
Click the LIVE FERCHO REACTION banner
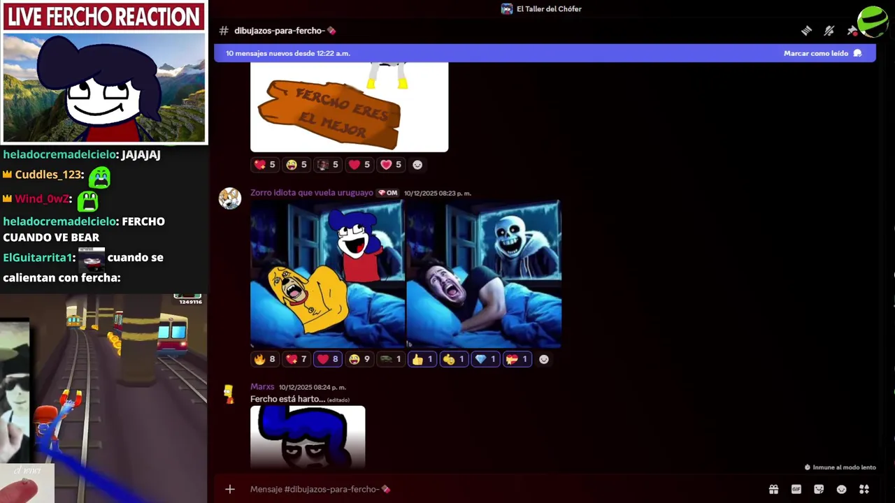tap(104, 17)
